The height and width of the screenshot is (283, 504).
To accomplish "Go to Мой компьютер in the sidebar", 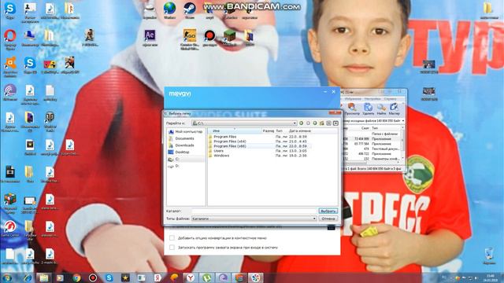I will [x=186, y=132].
